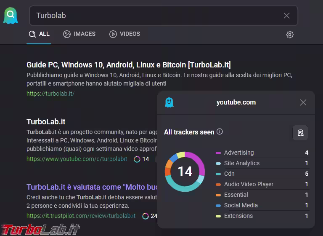The image size is (323, 236).
Task: Click the Ghostery search logo icon
Action: point(11,16)
